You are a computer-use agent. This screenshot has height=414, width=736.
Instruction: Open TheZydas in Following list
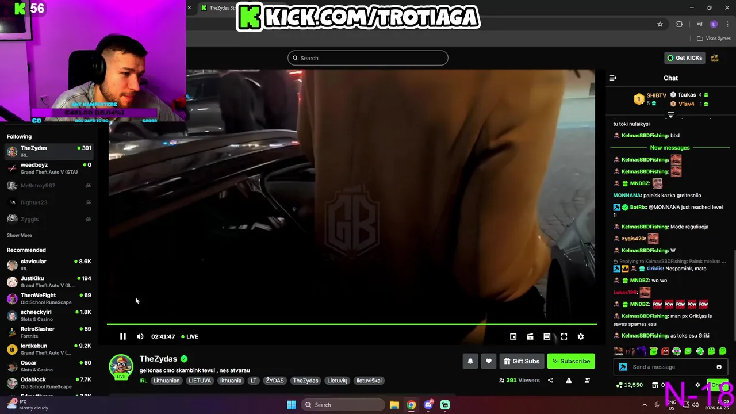pos(49,151)
